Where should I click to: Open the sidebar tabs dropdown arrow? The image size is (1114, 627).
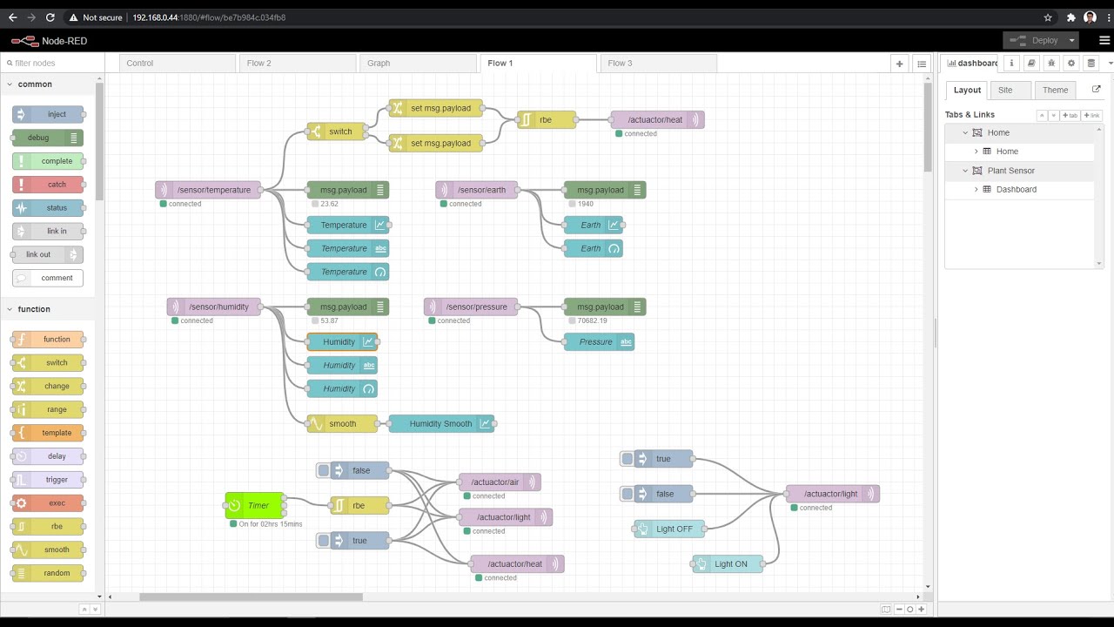pos(1111,64)
